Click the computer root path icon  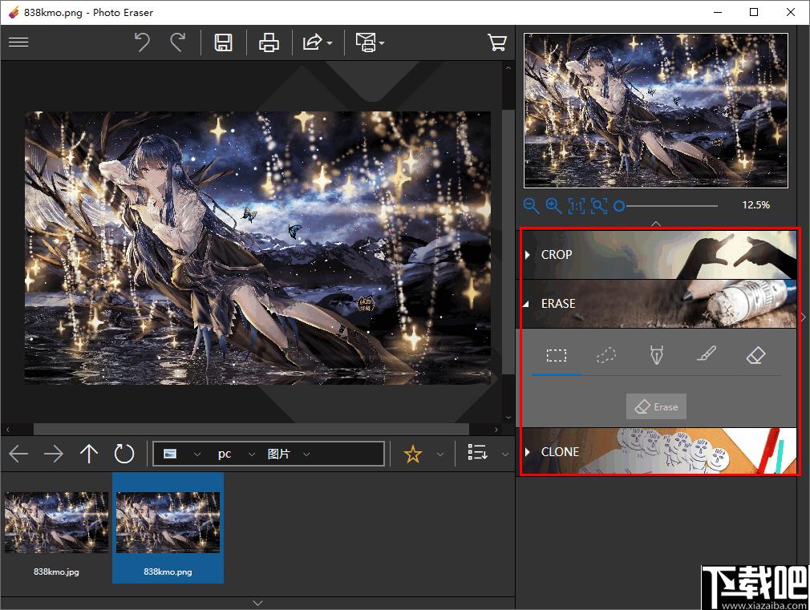click(170, 454)
